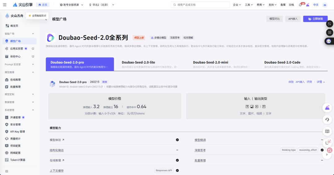Copy the Model ID doubao-seed-2-0-pro-260215
This screenshot has width=334, height=175.
click(x=102, y=87)
